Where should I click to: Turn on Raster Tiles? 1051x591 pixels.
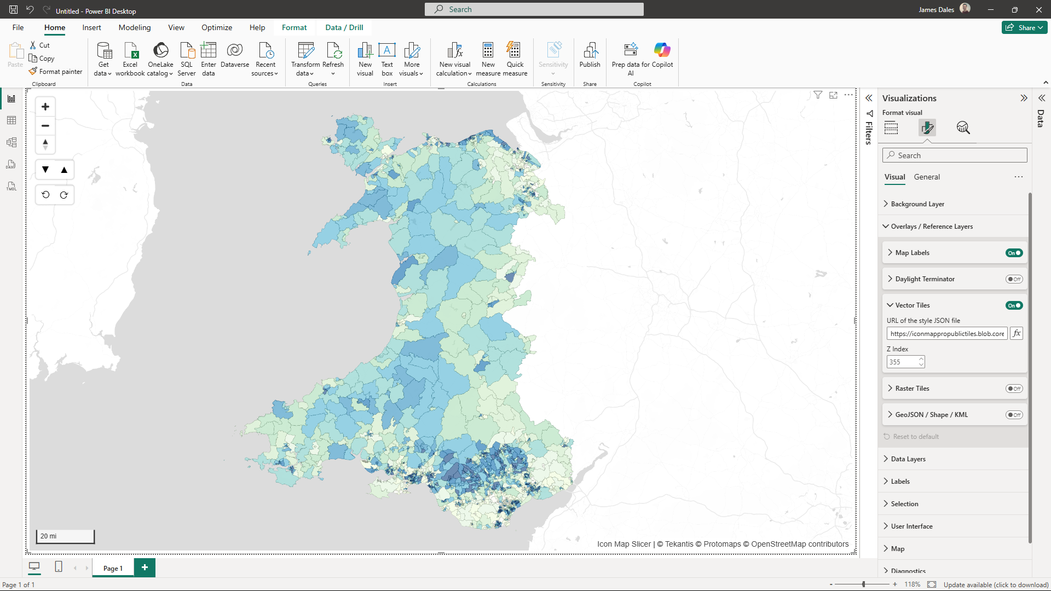click(x=1014, y=389)
